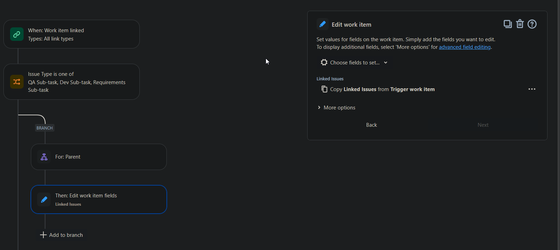
Task: Click the Types: All link types text
Action: click(51, 39)
